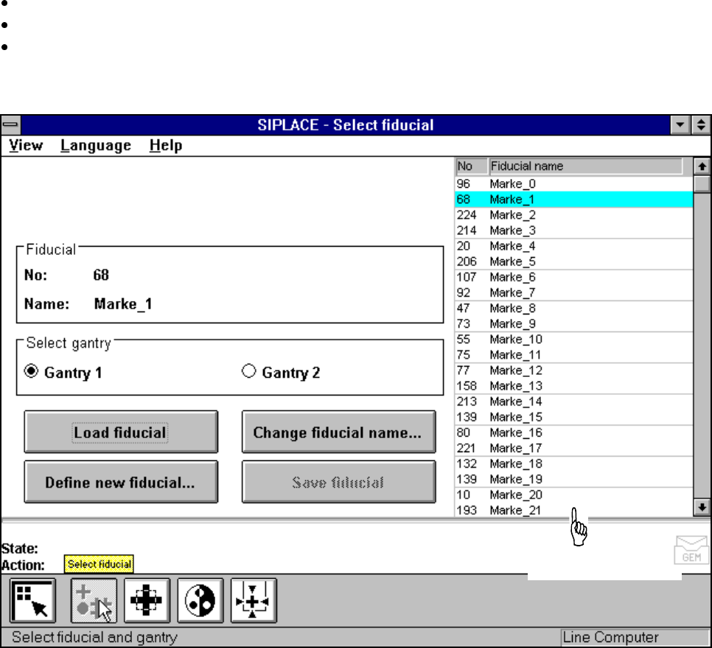
Task: Open the Language menu
Action: click(x=96, y=145)
